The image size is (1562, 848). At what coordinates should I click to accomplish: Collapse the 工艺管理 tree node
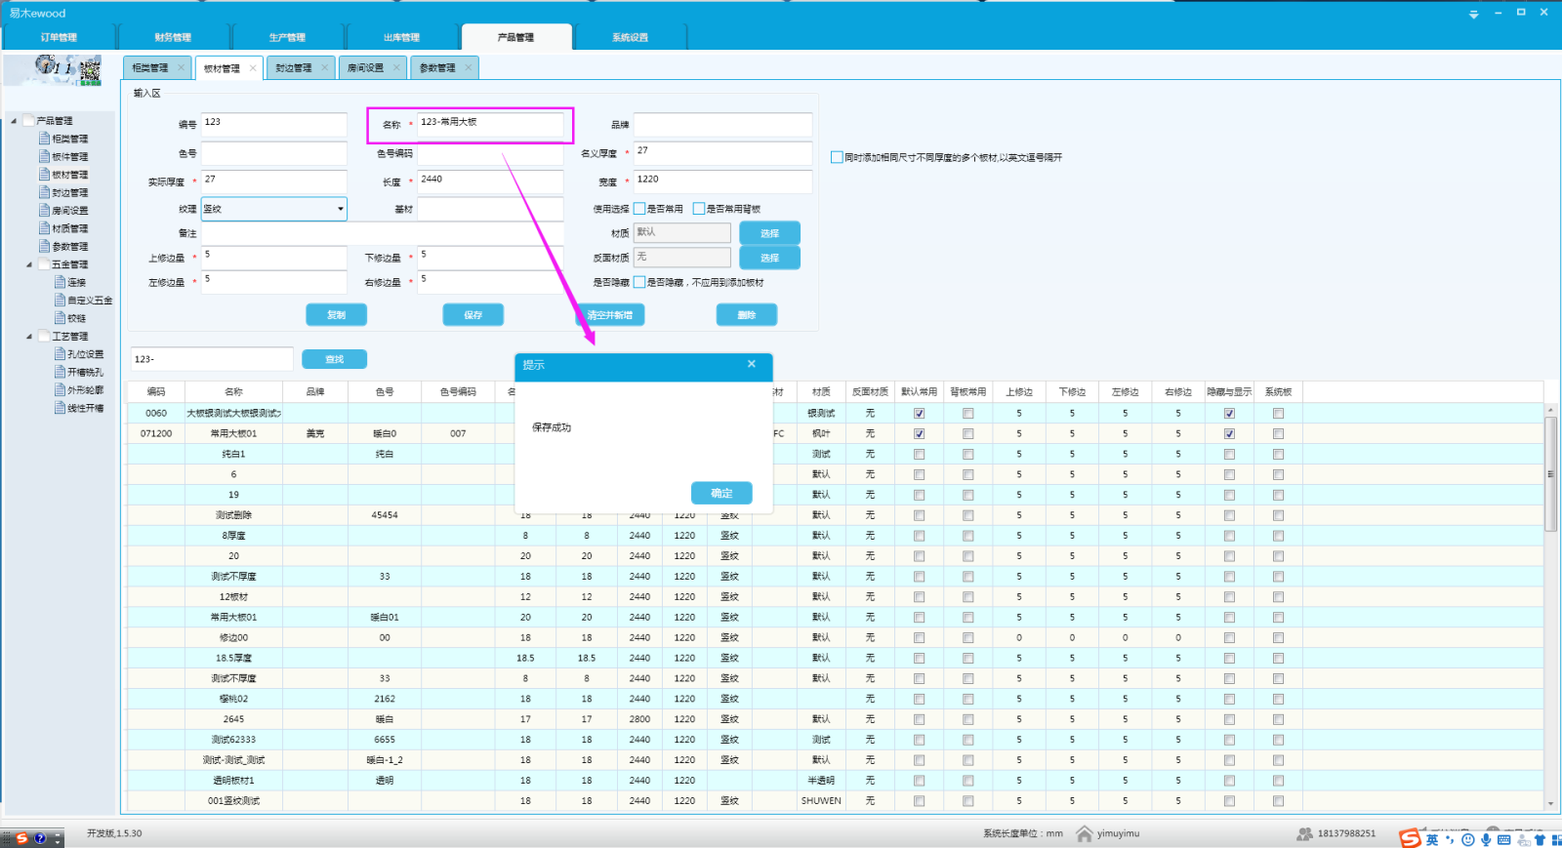[29, 336]
